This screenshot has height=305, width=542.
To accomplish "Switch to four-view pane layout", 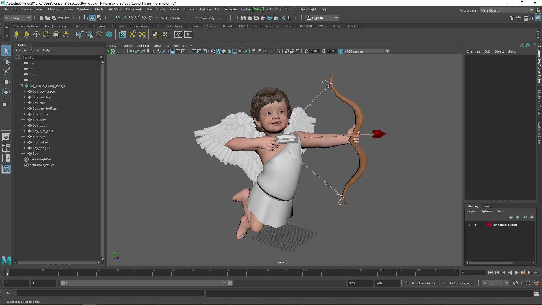I will tap(6, 148).
